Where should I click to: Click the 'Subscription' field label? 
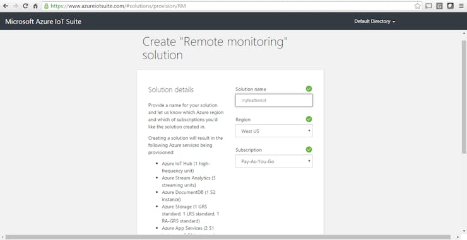249,149
